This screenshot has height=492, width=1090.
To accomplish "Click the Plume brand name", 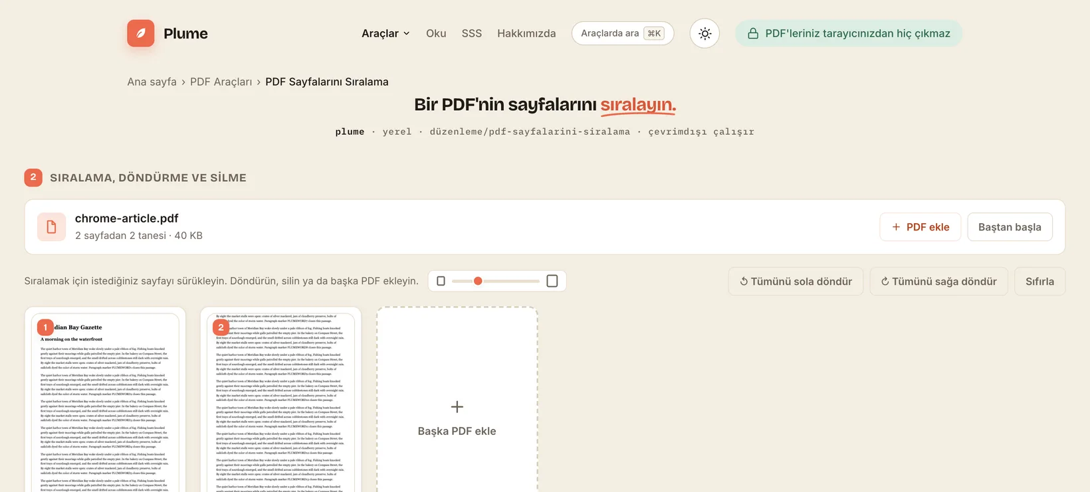I will tap(185, 33).
